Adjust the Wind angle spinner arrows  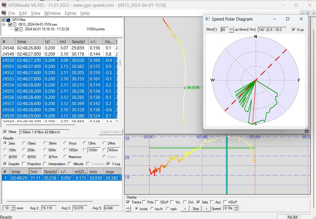[x=231, y=30]
